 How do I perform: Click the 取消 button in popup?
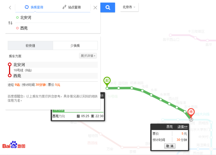[x=170, y=146]
